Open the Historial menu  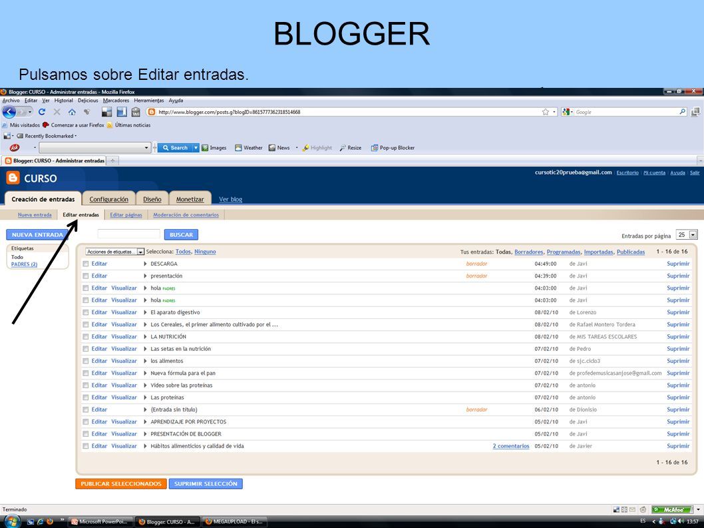(63, 101)
